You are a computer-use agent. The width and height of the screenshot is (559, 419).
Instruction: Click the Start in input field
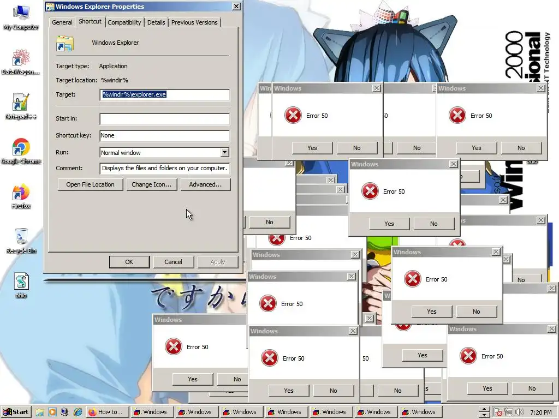click(165, 119)
